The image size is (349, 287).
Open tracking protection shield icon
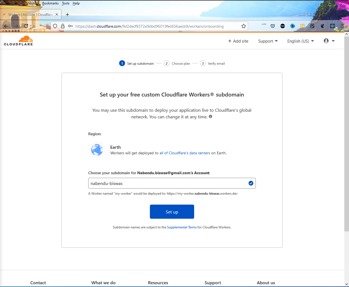(x=55, y=26)
